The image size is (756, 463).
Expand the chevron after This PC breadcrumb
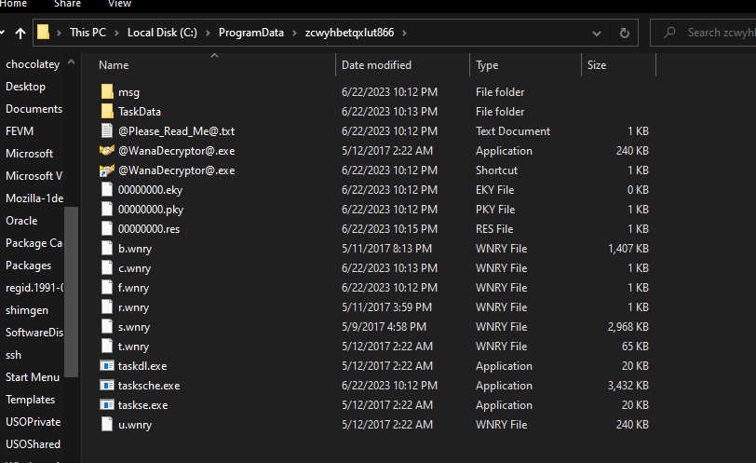[118, 33]
